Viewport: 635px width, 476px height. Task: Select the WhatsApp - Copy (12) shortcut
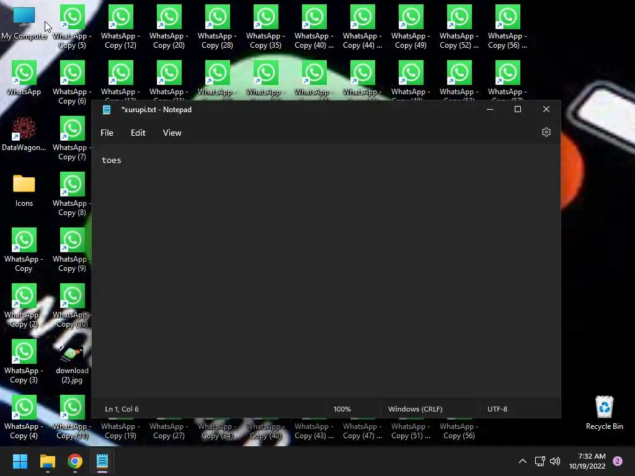click(x=120, y=27)
